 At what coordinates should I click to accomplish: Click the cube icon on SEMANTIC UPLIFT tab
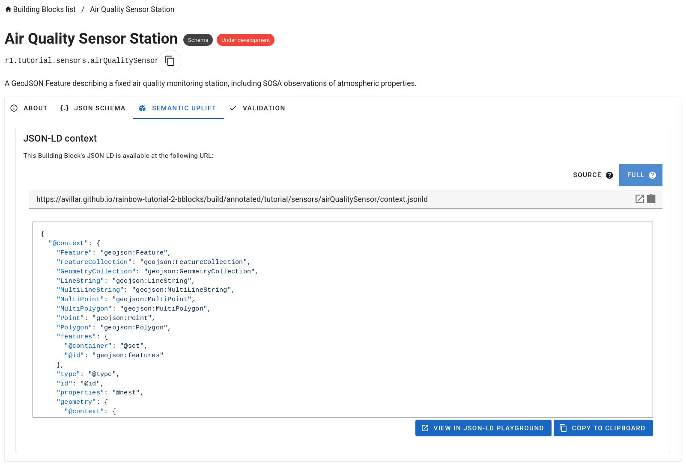point(142,108)
